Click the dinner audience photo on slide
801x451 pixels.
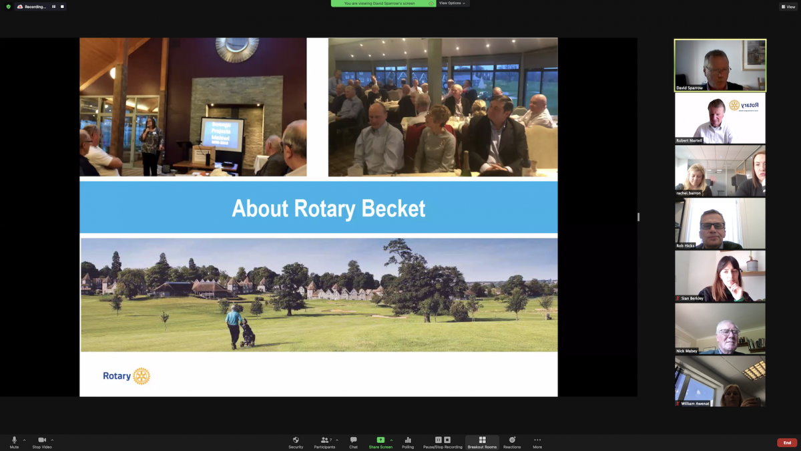tap(443, 107)
